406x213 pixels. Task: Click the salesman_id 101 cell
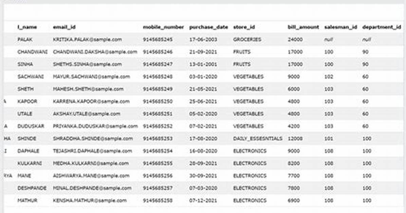[x=329, y=139]
